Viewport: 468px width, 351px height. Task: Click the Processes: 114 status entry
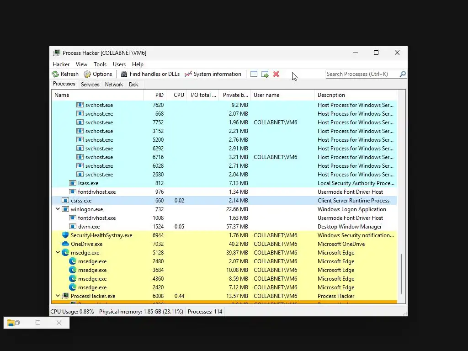205,312
